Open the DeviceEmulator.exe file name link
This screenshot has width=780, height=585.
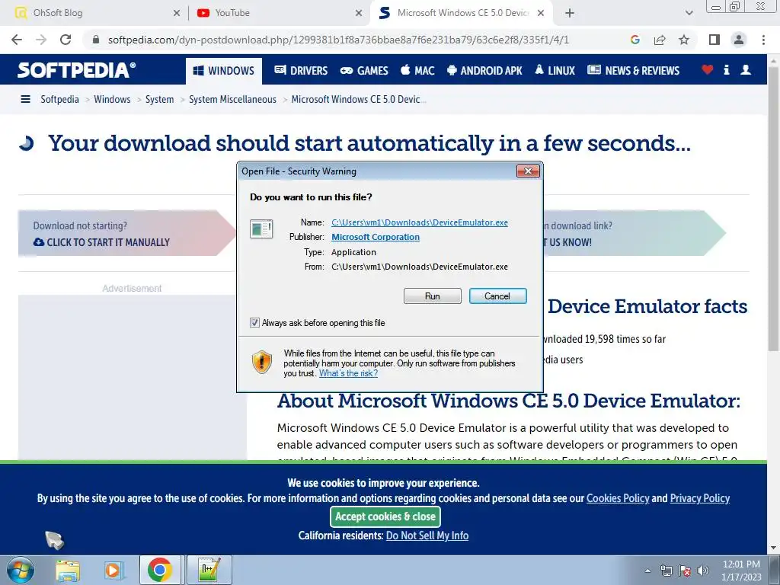[420, 222]
